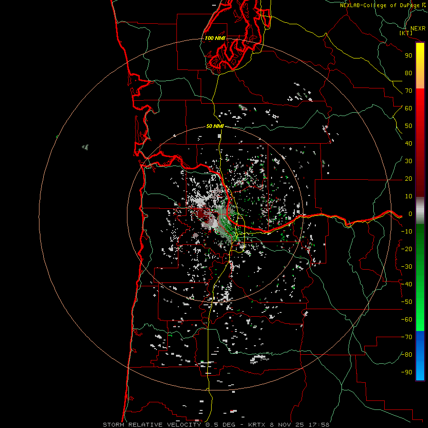This screenshot has height=428, width=428.
Task: Click the 20 value on velocity scale
Action: [409, 179]
